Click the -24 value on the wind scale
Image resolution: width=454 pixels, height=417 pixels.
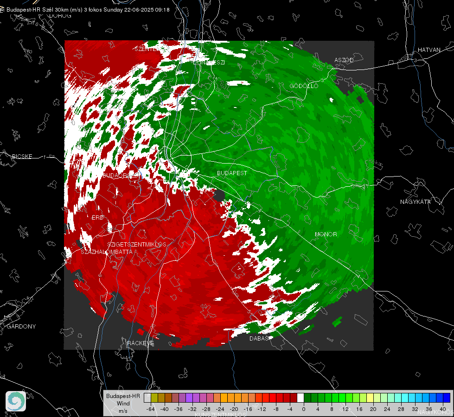(220, 409)
